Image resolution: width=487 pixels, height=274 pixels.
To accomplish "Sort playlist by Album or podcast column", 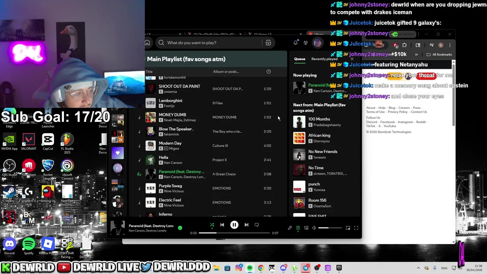I will click(x=226, y=72).
